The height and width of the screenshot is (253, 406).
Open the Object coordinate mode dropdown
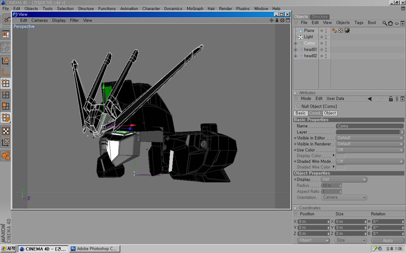click(313, 241)
